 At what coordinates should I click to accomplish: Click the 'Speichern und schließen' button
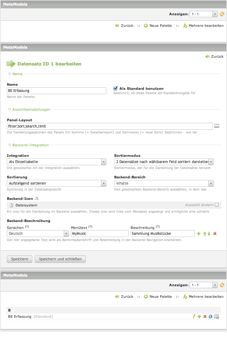point(60,259)
